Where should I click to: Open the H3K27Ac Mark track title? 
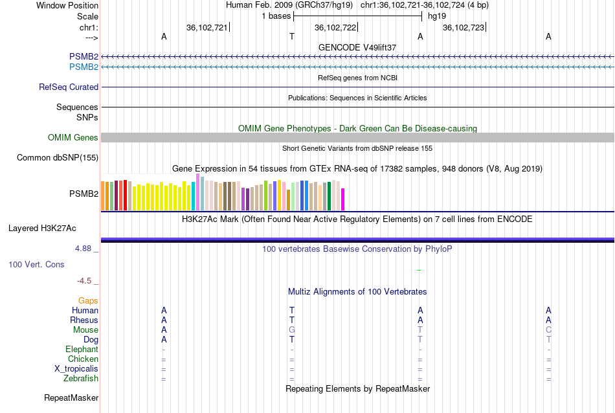(357, 219)
